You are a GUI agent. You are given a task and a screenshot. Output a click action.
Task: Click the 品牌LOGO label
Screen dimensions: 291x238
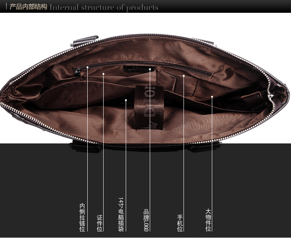click(x=146, y=220)
